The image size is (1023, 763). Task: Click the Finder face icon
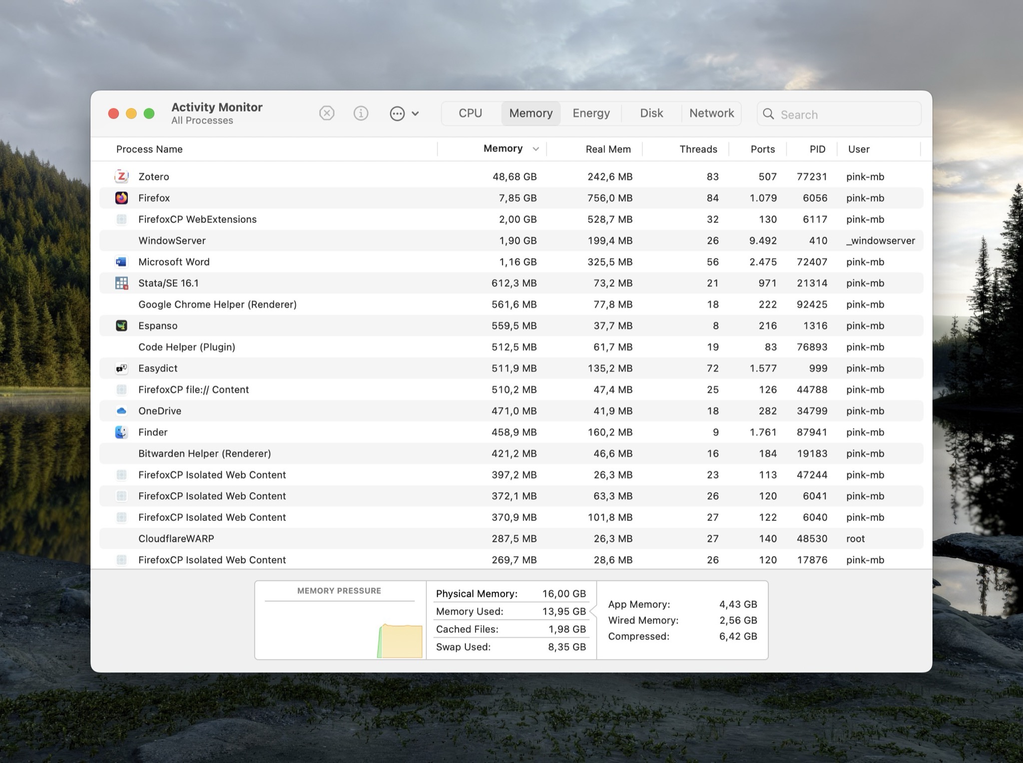(x=121, y=432)
